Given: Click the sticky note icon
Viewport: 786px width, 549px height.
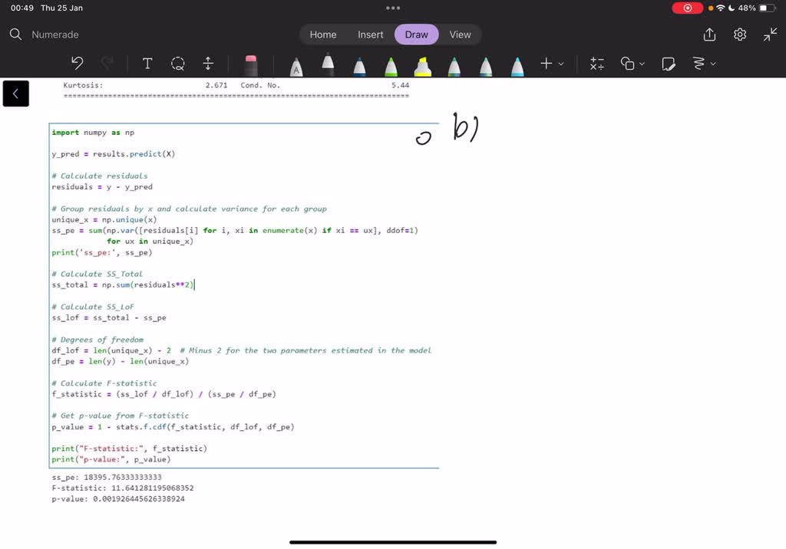Looking at the screenshot, I should coord(669,64).
